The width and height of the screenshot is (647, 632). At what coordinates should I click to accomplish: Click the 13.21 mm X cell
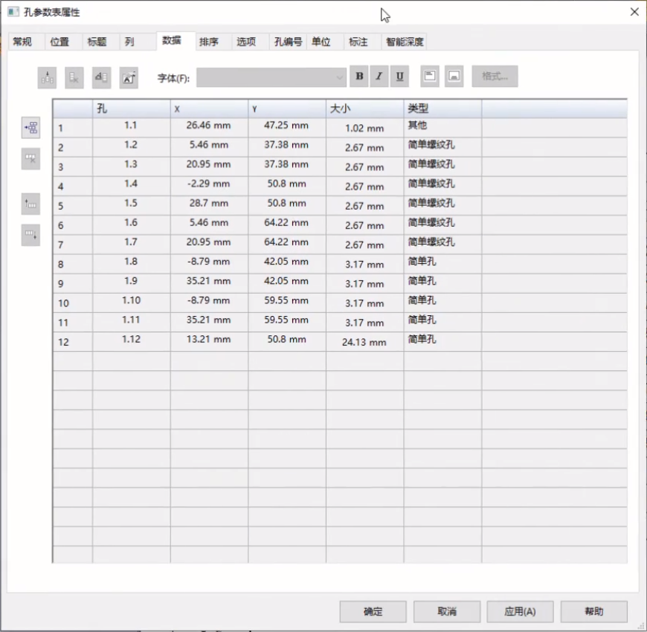click(209, 341)
